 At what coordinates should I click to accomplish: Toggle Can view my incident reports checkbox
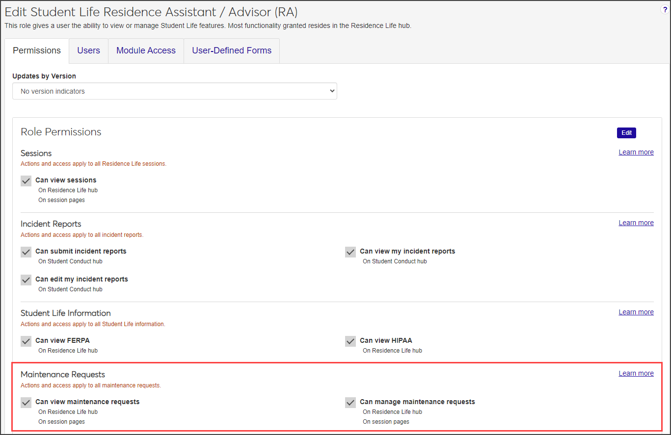point(350,252)
